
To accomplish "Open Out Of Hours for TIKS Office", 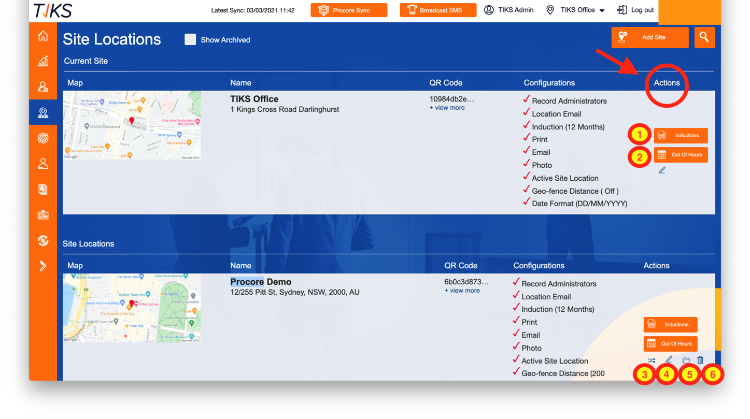I will point(681,155).
